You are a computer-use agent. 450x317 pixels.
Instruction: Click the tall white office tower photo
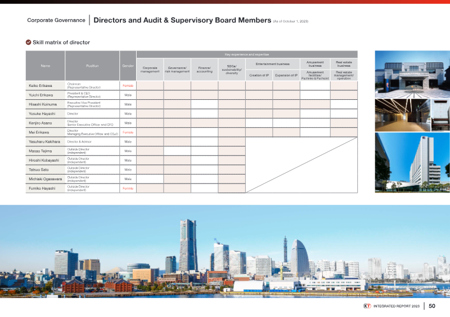[x=412, y=162]
